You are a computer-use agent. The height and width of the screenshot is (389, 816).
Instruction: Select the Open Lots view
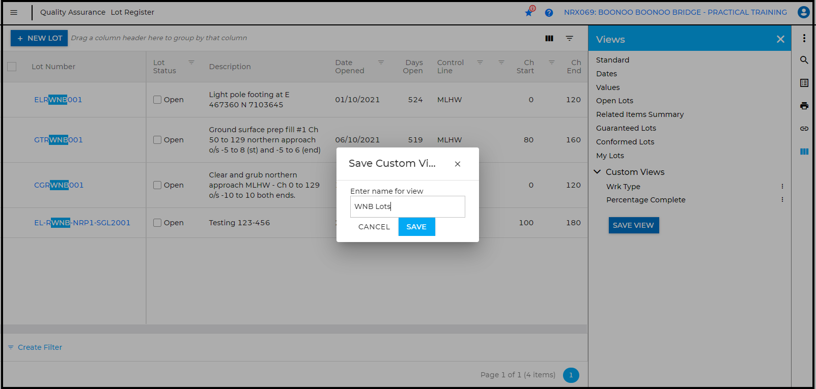tap(614, 101)
